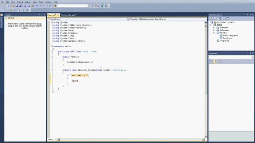Click the editor horizontal scroll right arrow

coord(203,139)
